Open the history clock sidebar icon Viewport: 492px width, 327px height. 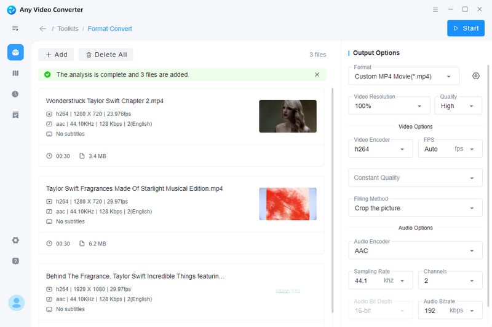pyautogui.click(x=15, y=94)
